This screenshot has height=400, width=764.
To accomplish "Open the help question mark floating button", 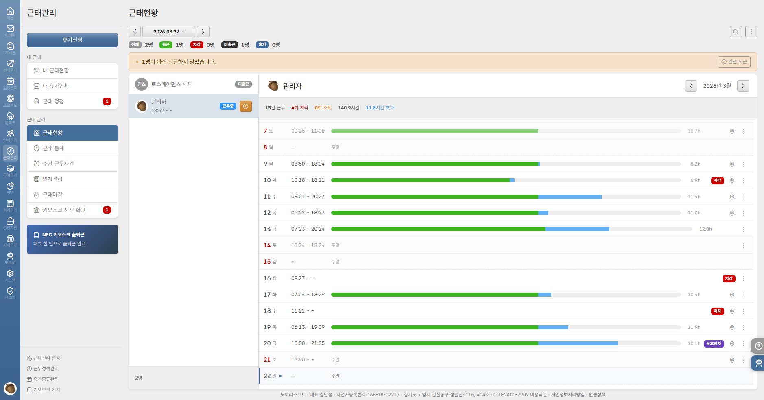I will 758,346.
